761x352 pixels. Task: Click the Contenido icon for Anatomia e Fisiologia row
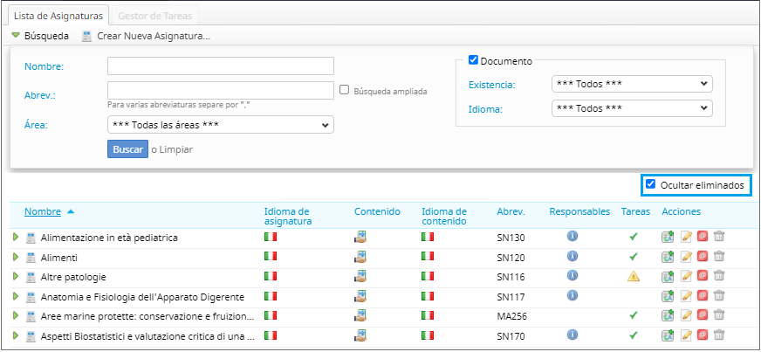pos(360,296)
